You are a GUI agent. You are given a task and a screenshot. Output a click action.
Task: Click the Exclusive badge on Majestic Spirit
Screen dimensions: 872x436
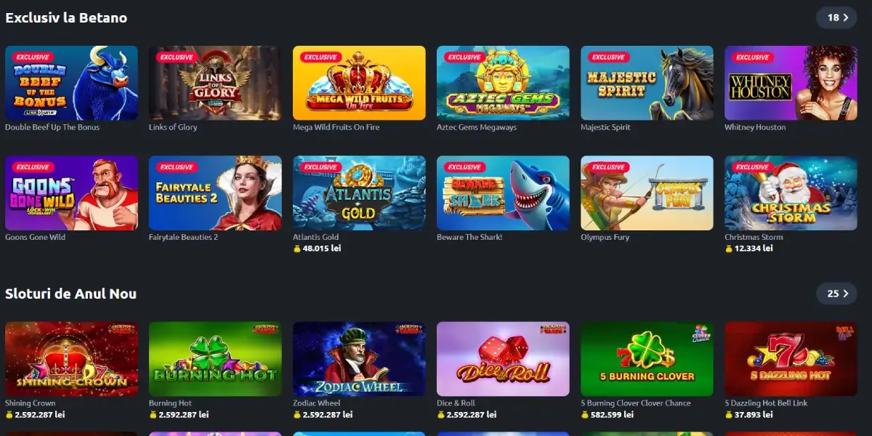click(608, 57)
